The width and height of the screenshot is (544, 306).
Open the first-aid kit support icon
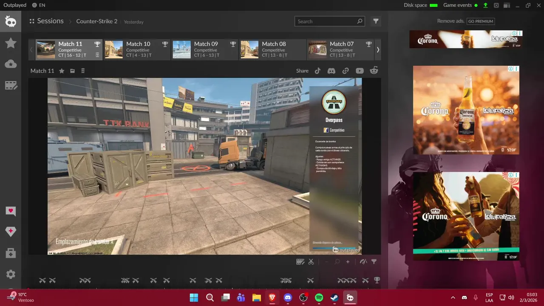click(11, 253)
